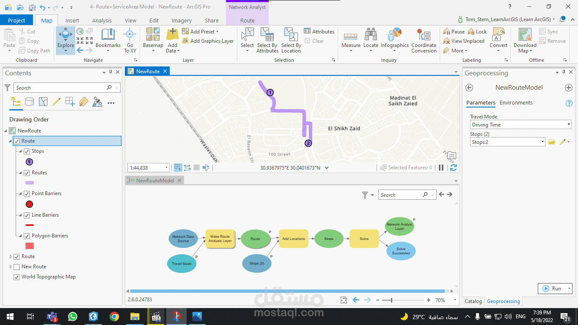The width and height of the screenshot is (578, 325).
Task: Click the Geoprocessing add plus icon
Action: click(x=569, y=88)
